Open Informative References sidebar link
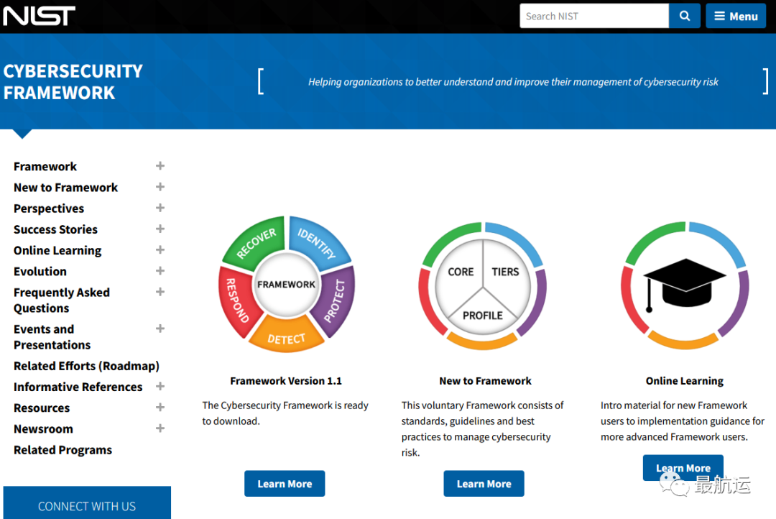This screenshot has width=776, height=519. tap(78, 387)
